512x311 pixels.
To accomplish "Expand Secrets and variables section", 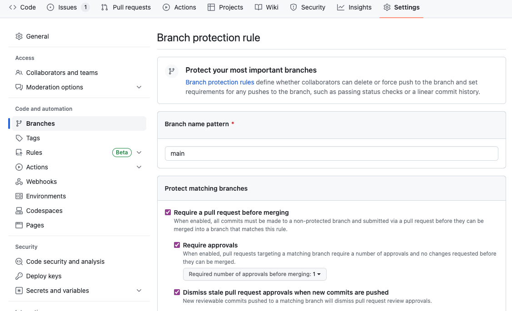I will pos(139,291).
